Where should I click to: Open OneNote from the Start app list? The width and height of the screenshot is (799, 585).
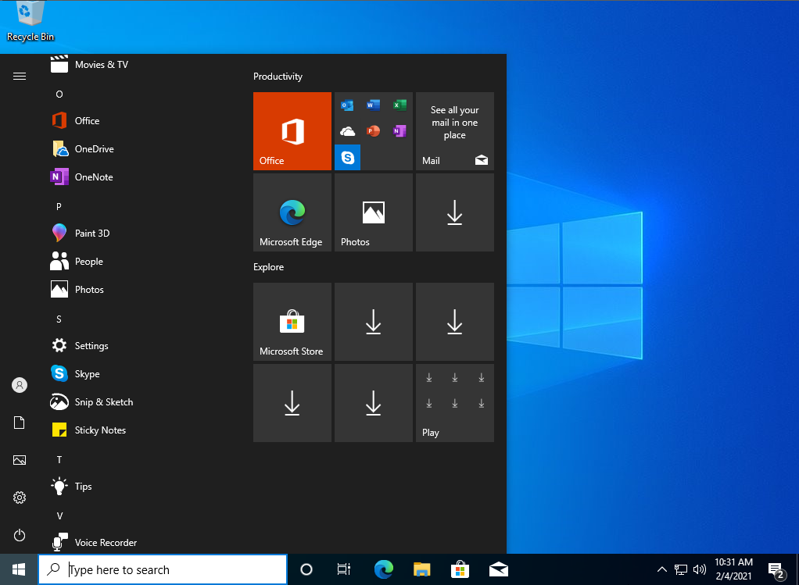[138, 177]
